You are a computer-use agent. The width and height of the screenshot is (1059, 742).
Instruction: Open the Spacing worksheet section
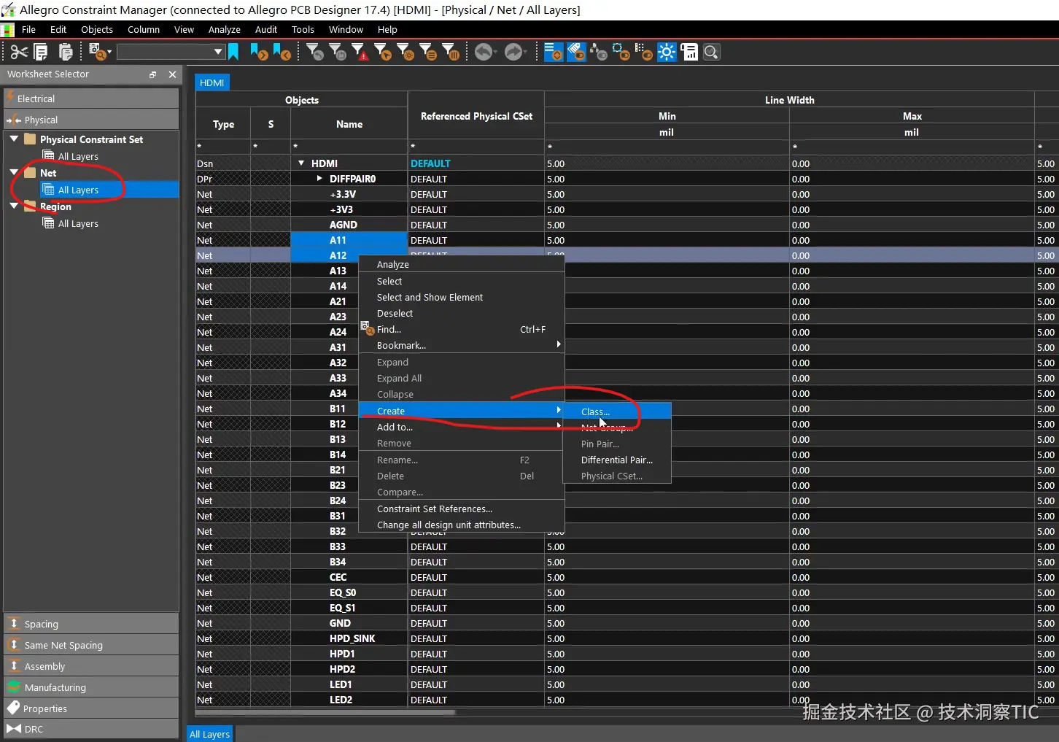(42, 624)
